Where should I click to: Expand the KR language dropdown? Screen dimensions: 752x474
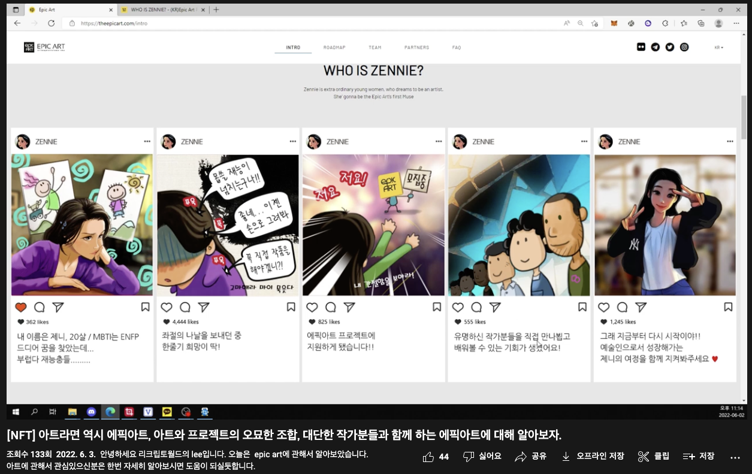click(x=718, y=47)
